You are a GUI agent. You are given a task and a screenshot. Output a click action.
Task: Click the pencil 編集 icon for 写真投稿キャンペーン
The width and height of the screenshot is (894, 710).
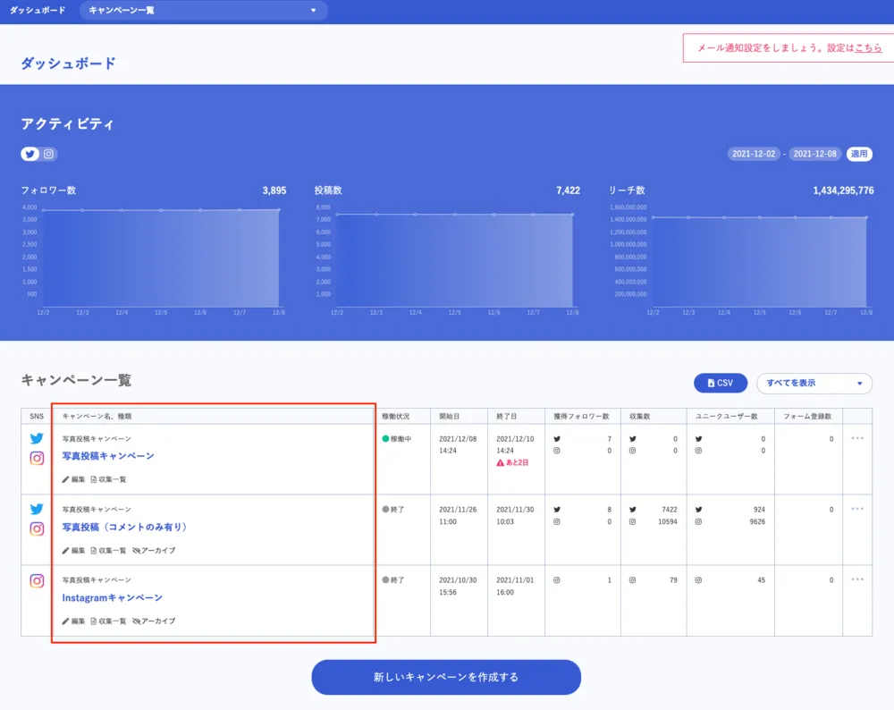point(65,479)
